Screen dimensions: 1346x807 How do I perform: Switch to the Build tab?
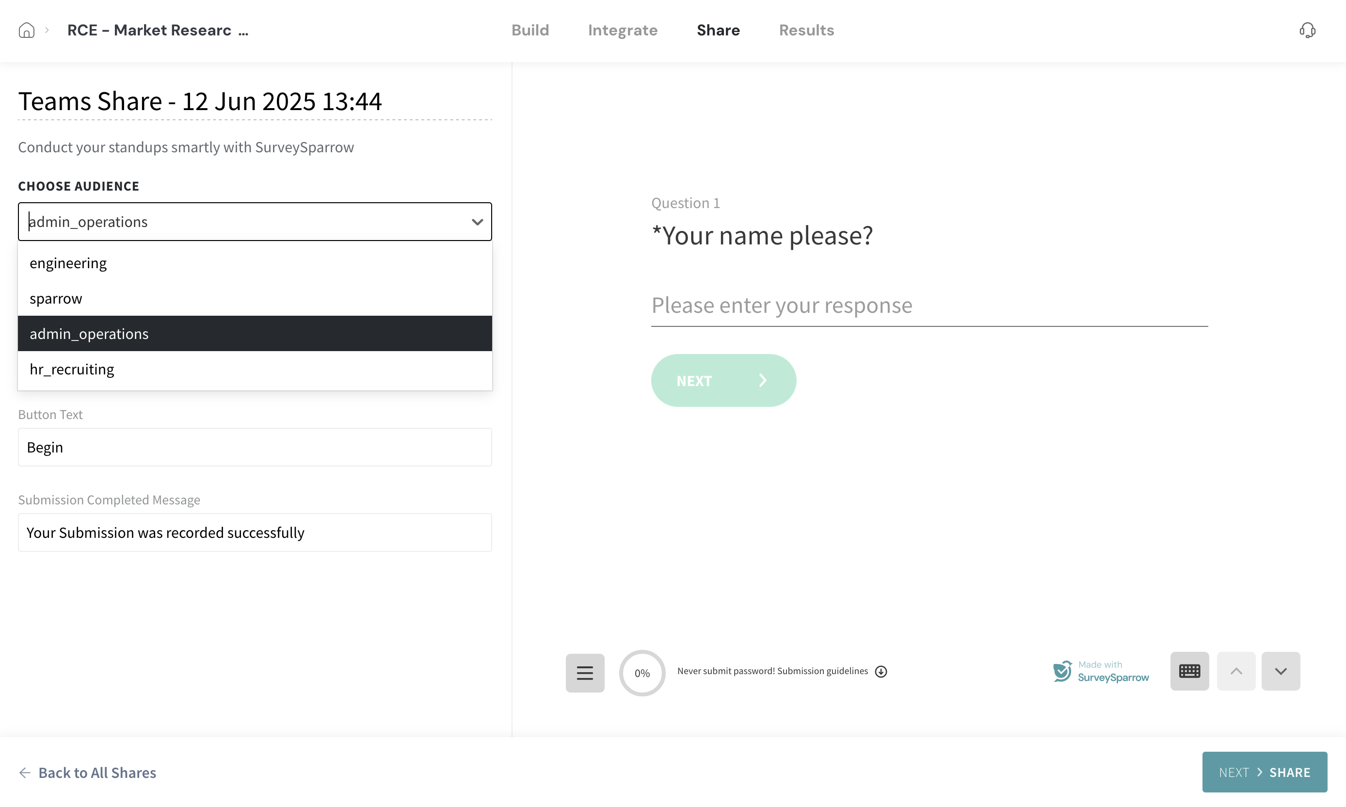530,31
